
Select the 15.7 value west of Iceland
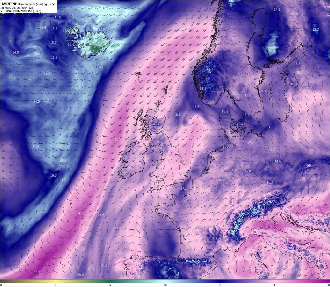[x=53, y=43]
